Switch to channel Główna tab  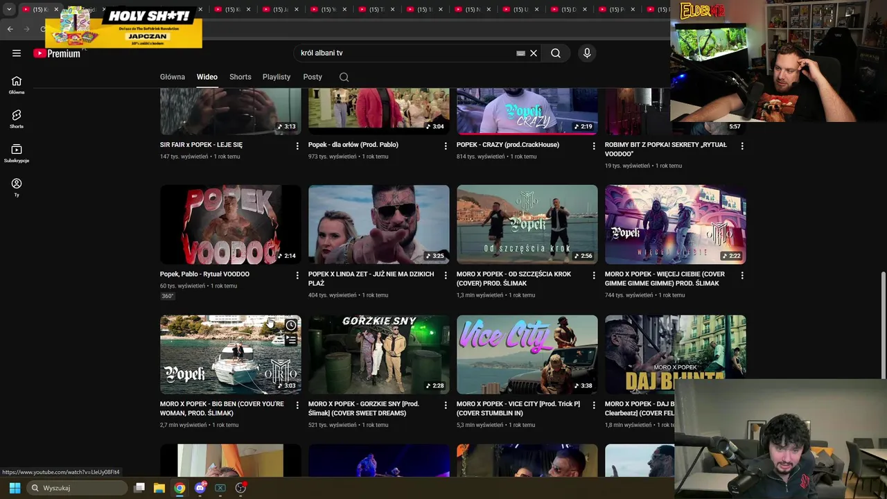pos(173,77)
